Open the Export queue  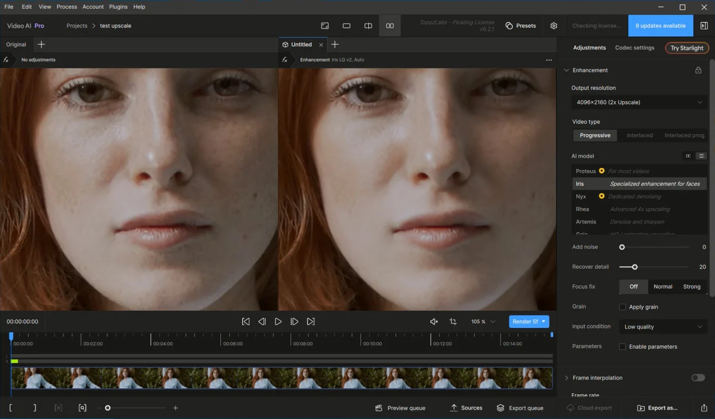(x=520, y=408)
